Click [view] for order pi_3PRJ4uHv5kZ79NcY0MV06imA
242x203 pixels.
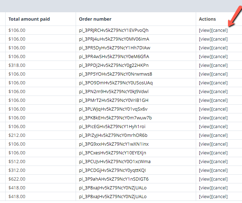tap(205, 39)
